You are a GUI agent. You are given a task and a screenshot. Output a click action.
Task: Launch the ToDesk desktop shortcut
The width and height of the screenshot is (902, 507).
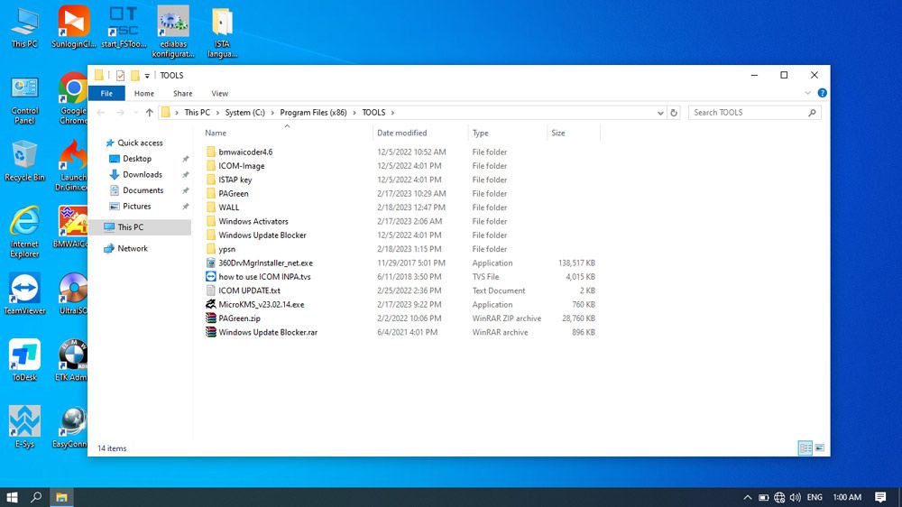click(x=24, y=360)
